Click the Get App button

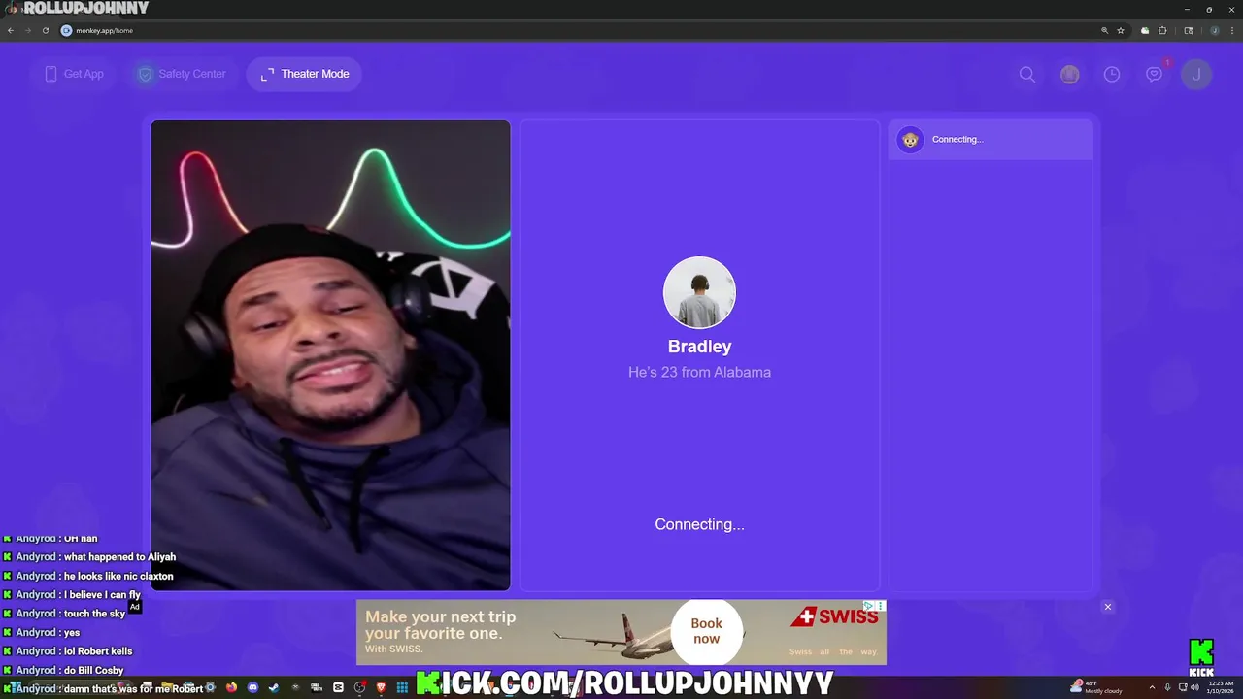click(x=74, y=74)
